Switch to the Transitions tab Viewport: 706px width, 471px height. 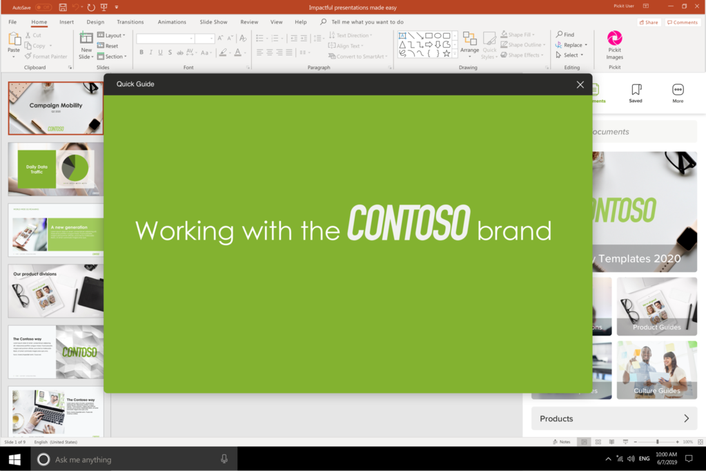130,21
